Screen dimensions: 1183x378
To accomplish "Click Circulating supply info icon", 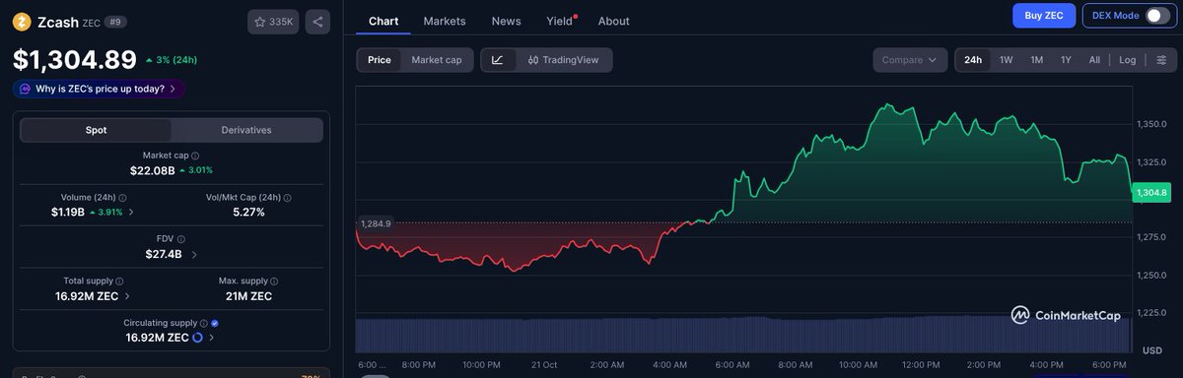I will coord(204,323).
